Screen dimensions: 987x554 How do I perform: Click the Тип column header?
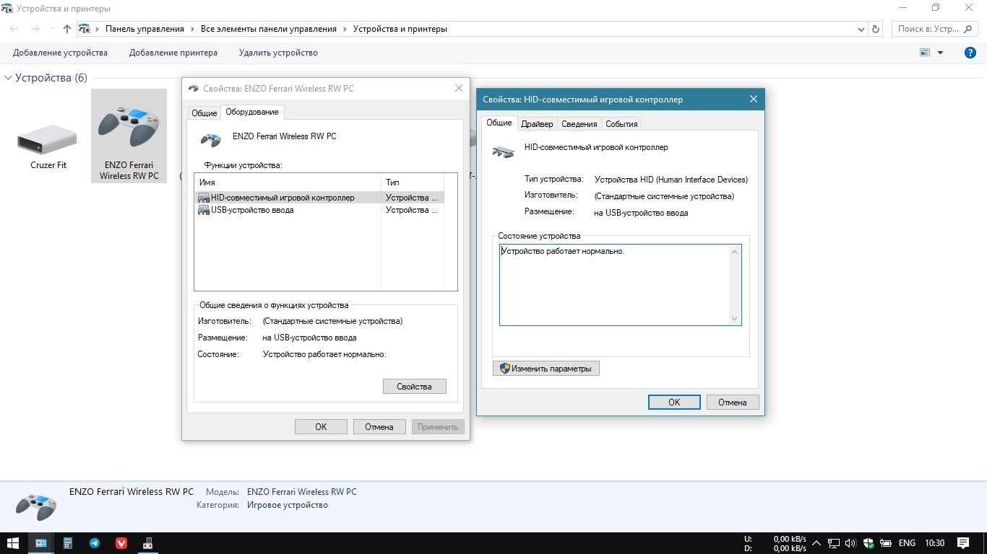412,183
